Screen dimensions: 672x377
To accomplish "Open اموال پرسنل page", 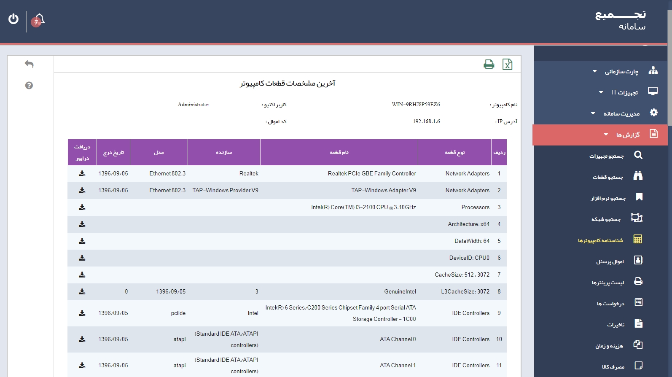I will point(610,261).
